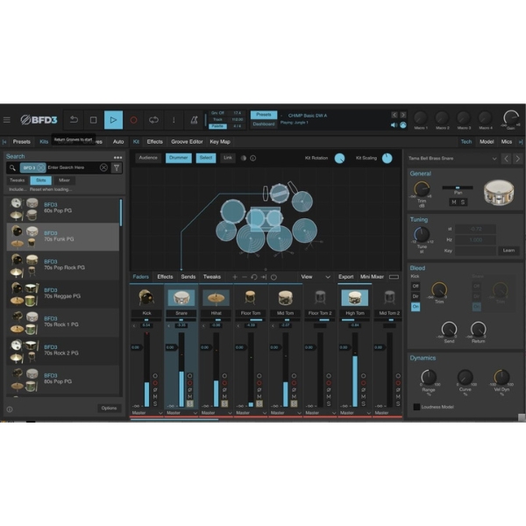The width and height of the screenshot is (526, 526).
Task: Click the search magnifier icon
Action: tap(12, 167)
